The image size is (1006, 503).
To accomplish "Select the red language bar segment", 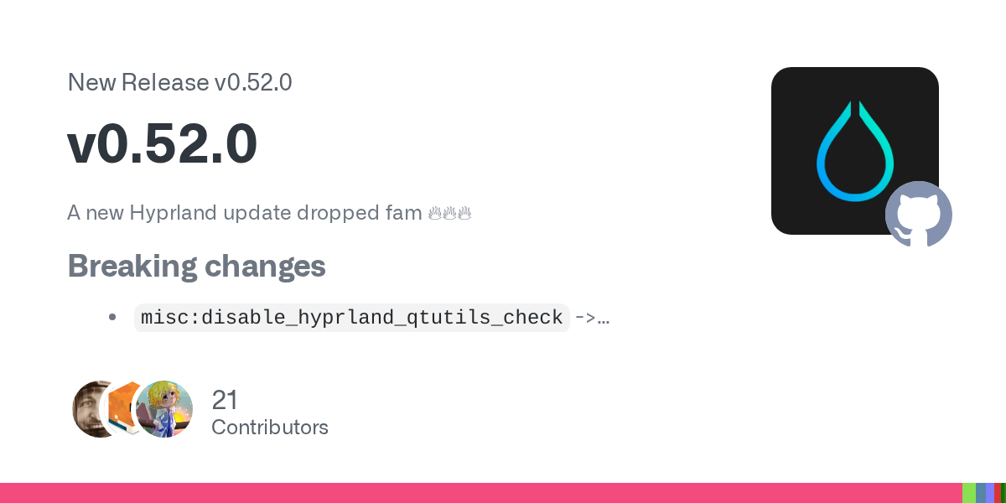I will [998, 493].
